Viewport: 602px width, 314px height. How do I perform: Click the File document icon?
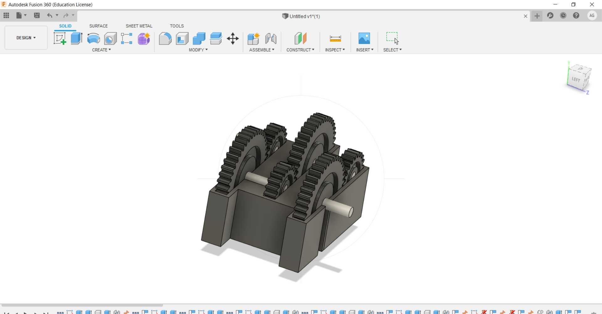tap(19, 15)
